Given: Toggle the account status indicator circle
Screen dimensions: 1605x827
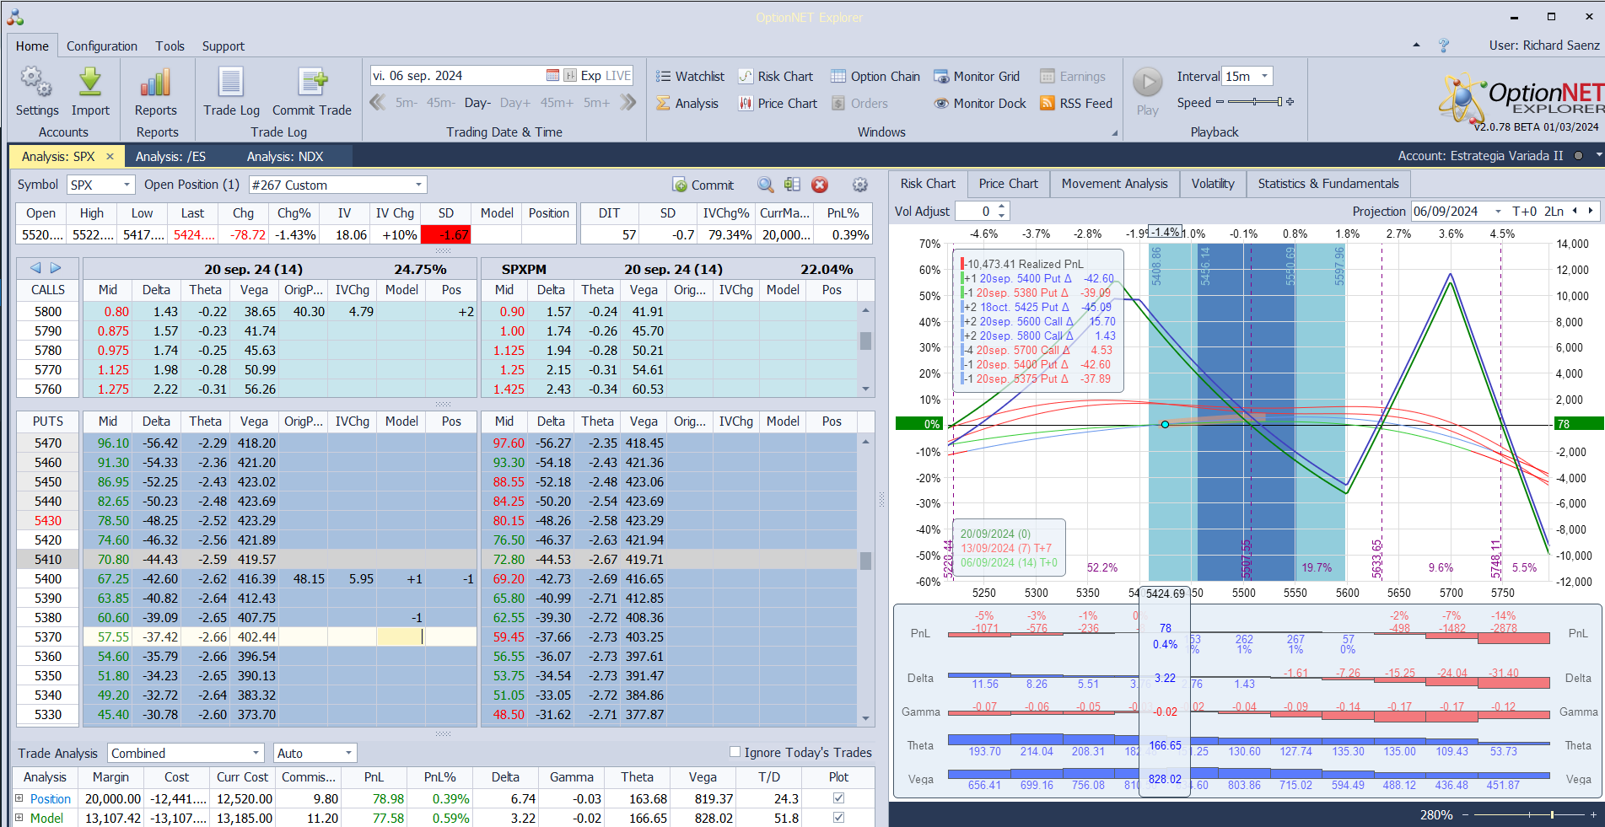Looking at the screenshot, I should (x=1578, y=156).
